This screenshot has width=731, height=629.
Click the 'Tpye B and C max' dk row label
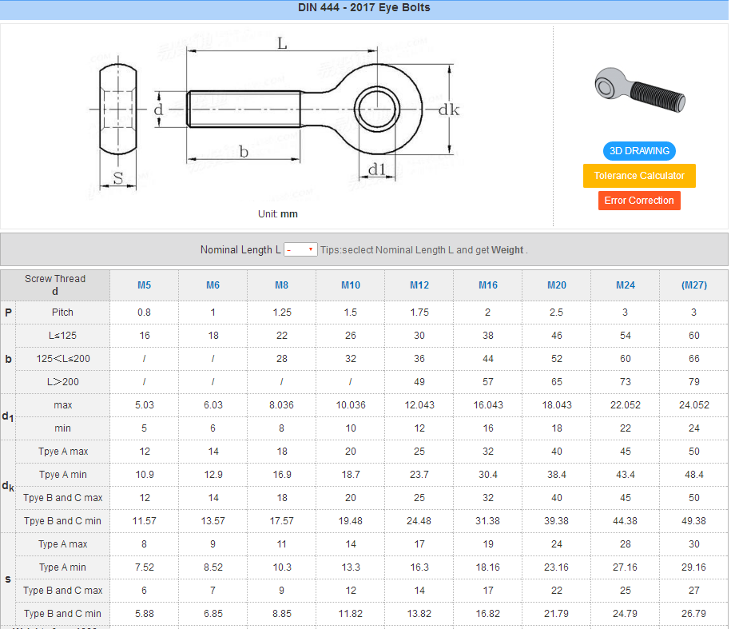63,498
